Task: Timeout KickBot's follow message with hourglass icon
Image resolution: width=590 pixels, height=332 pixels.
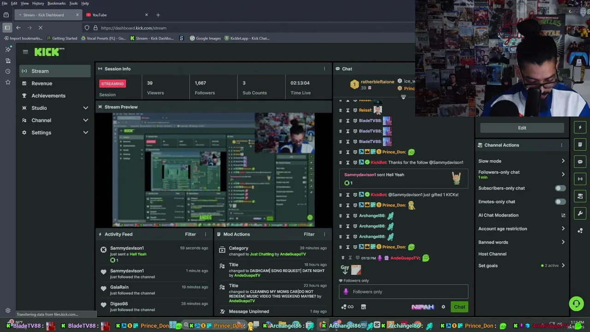Action: [348, 162]
